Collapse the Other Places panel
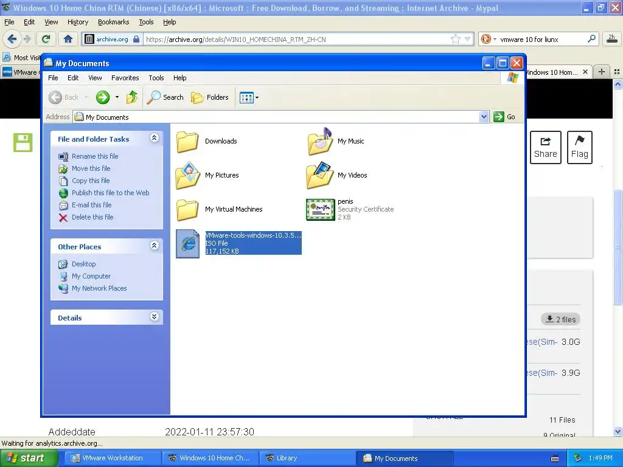This screenshot has height=467, width=623. [154, 246]
